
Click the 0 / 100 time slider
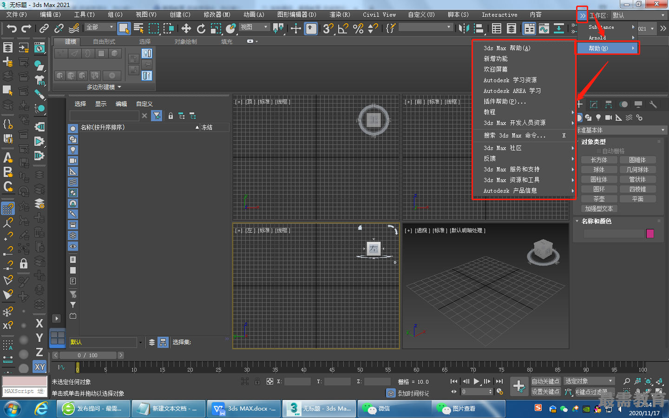tap(87, 355)
